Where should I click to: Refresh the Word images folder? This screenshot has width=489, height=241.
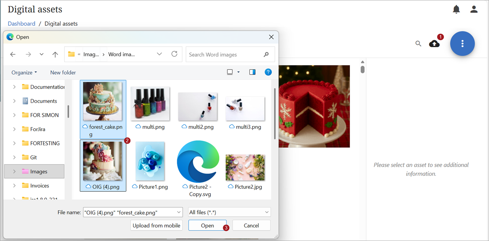pos(175,54)
